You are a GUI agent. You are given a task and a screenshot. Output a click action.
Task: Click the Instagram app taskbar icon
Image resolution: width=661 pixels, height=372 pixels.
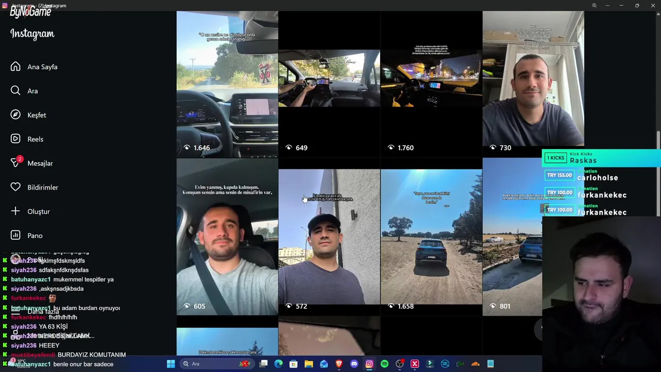(x=369, y=364)
